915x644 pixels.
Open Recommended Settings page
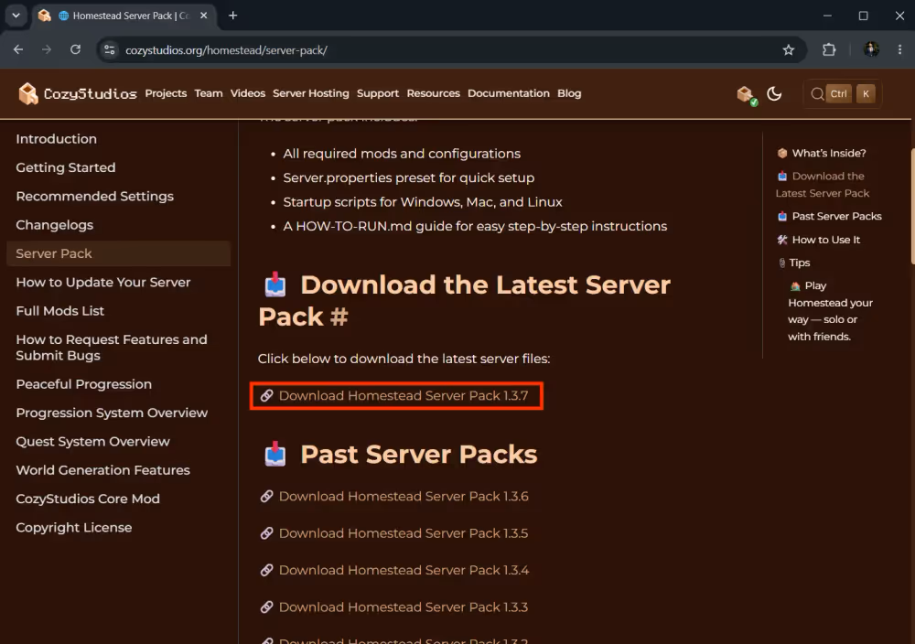tap(94, 196)
